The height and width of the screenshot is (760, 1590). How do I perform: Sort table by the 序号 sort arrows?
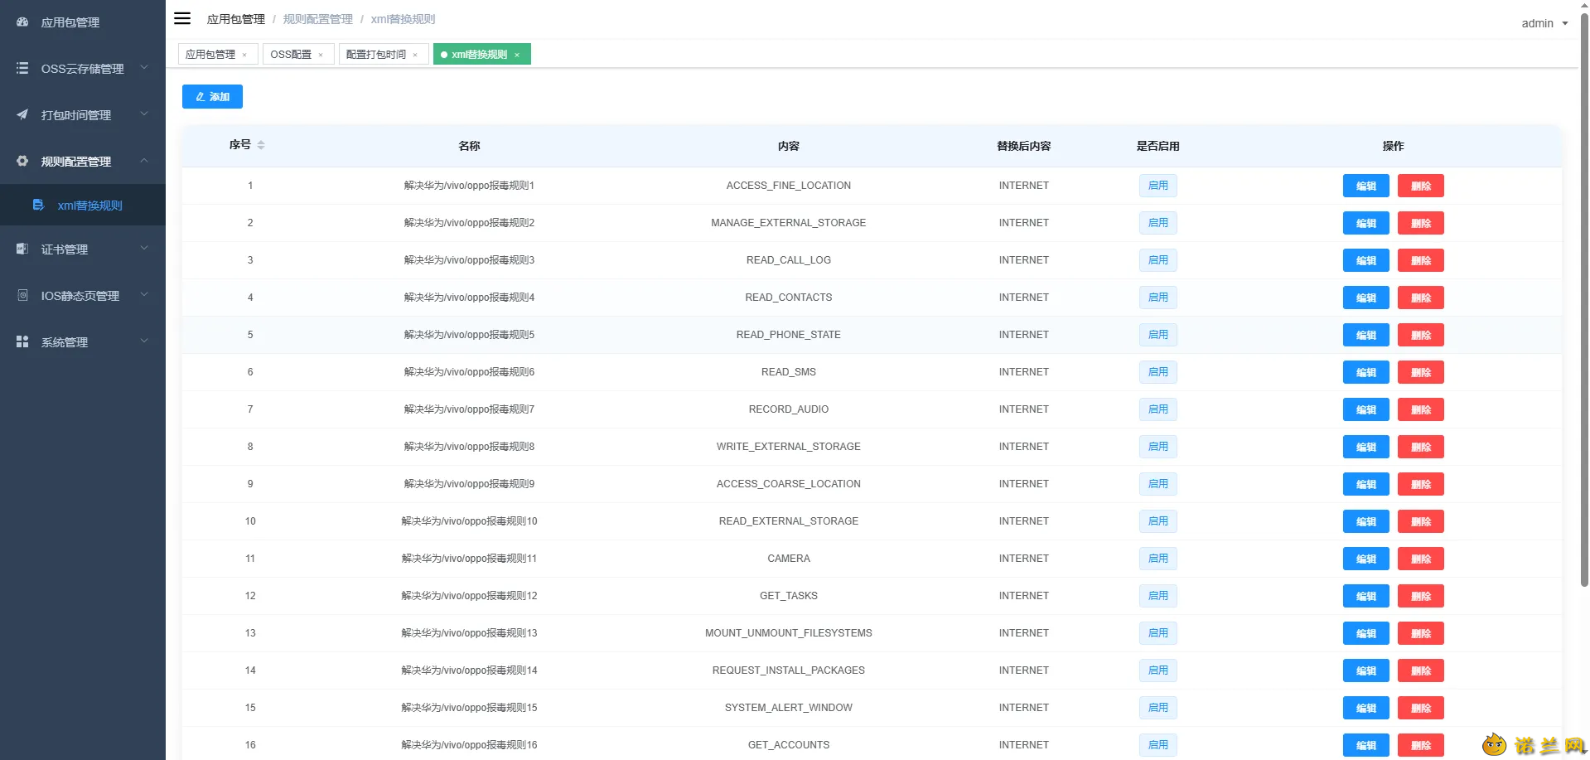coord(261,145)
